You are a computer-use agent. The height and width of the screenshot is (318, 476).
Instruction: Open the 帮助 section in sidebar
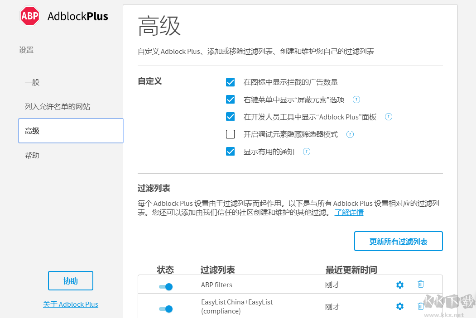click(x=32, y=155)
